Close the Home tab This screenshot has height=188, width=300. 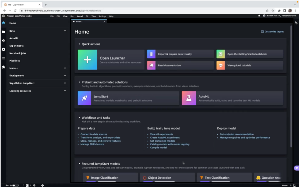(104, 22)
